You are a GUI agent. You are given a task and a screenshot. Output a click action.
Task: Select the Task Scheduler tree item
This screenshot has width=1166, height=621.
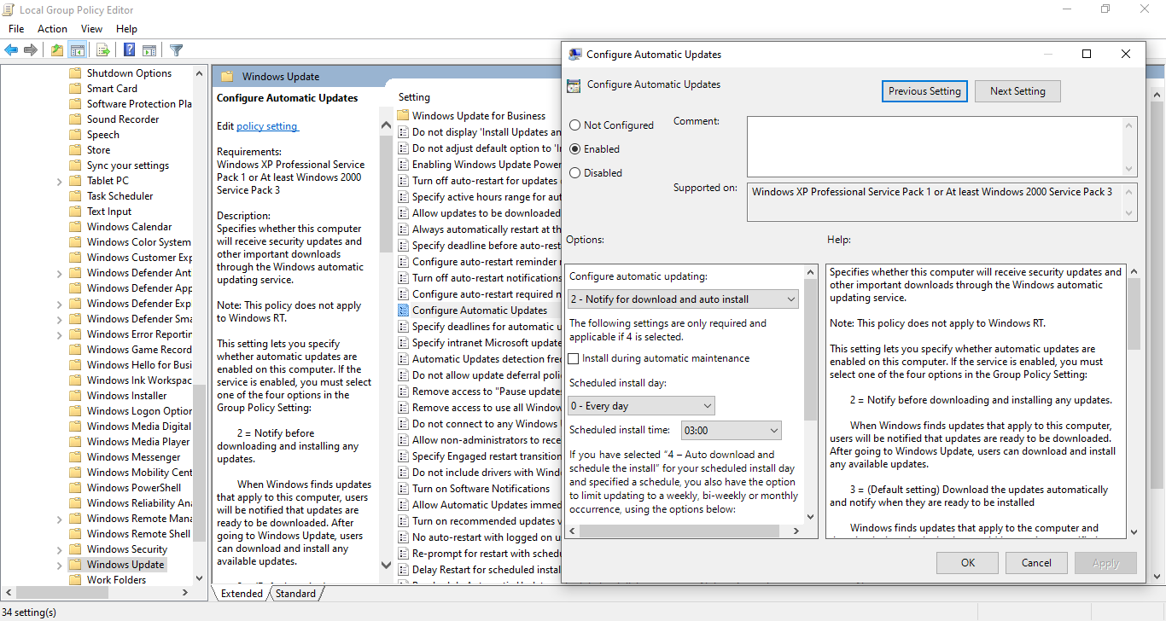[120, 196]
